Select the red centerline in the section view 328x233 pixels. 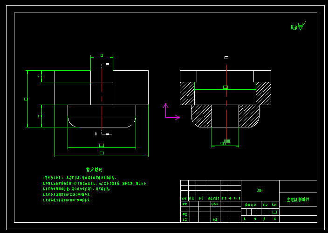coord(226,102)
